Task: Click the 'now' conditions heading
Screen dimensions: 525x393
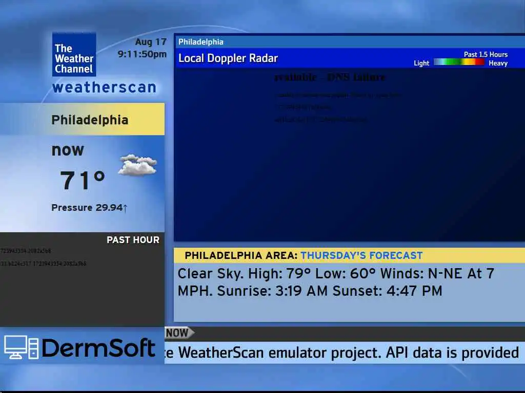Action: pyautogui.click(x=68, y=150)
